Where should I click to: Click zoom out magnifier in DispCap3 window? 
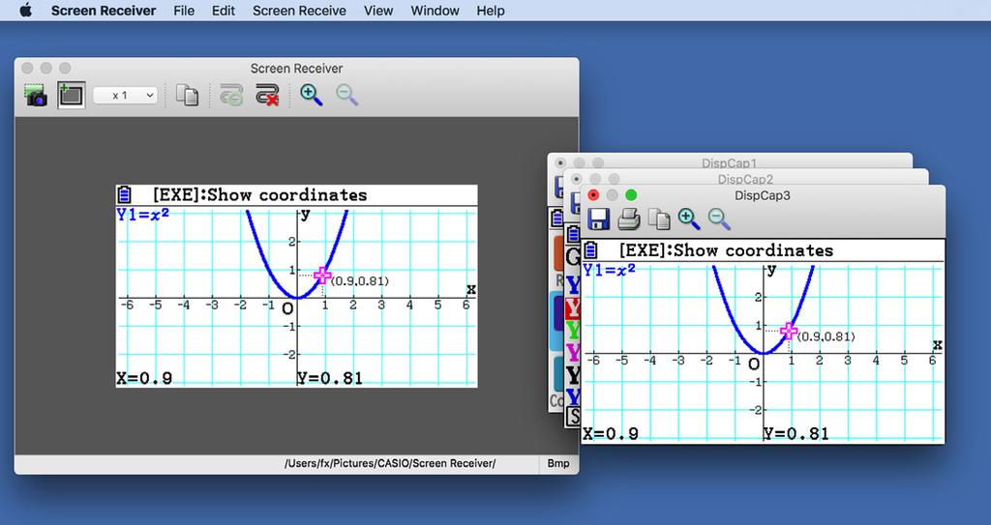[x=719, y=219]
